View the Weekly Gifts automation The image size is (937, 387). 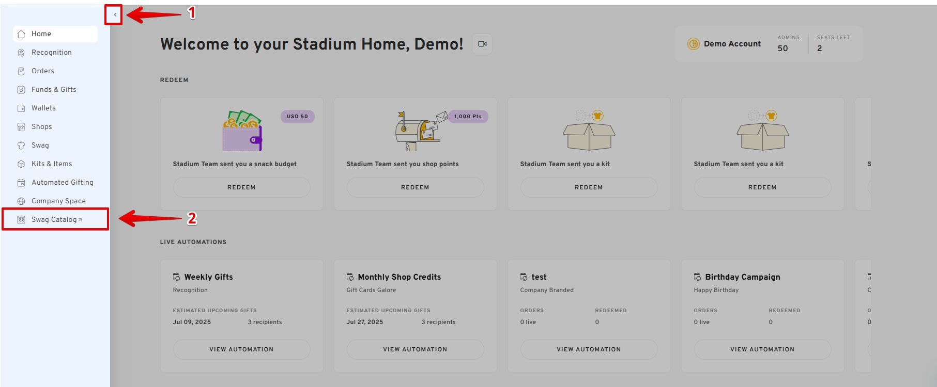(241, 349)
